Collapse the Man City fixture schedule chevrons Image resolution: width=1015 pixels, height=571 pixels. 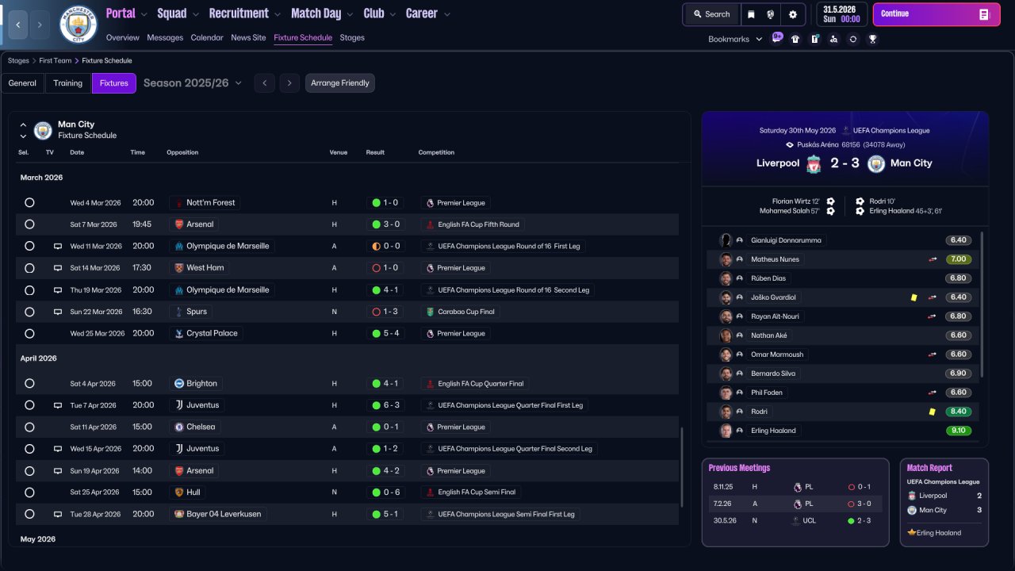point(23,130)
